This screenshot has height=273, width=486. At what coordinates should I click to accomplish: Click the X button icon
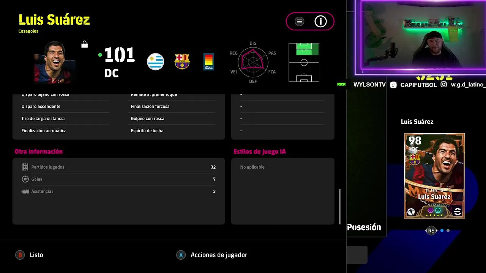pos(181,255)
